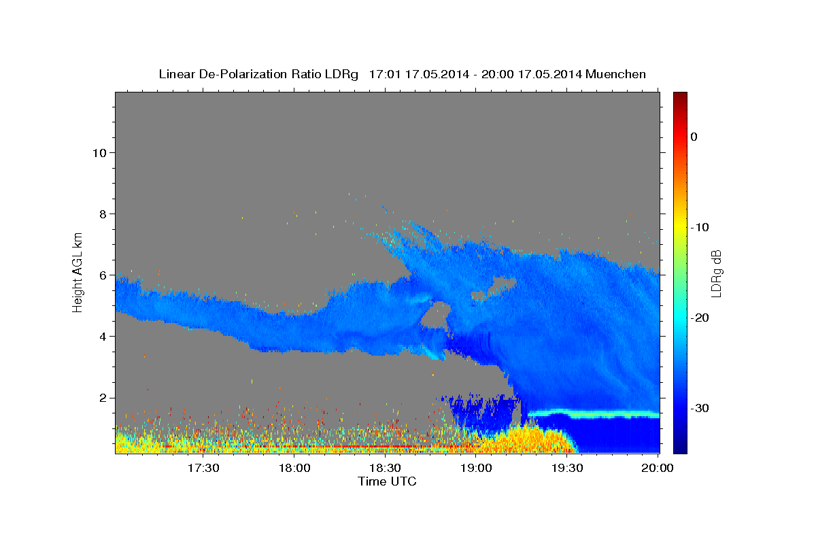The image size is (816, 544).
Task: Select the height label 4
Action: point(103,336)
